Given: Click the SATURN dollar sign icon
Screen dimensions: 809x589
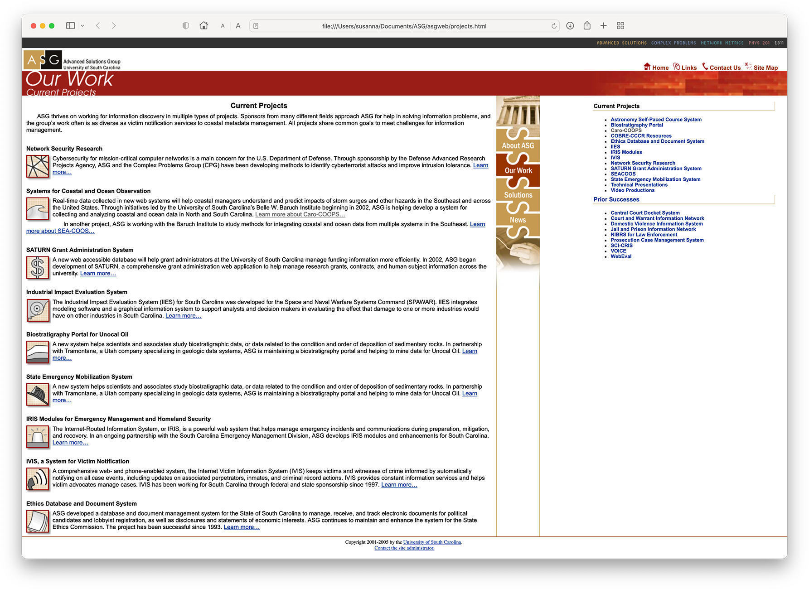Looking at the screenshot, I should tap(38, 267).
